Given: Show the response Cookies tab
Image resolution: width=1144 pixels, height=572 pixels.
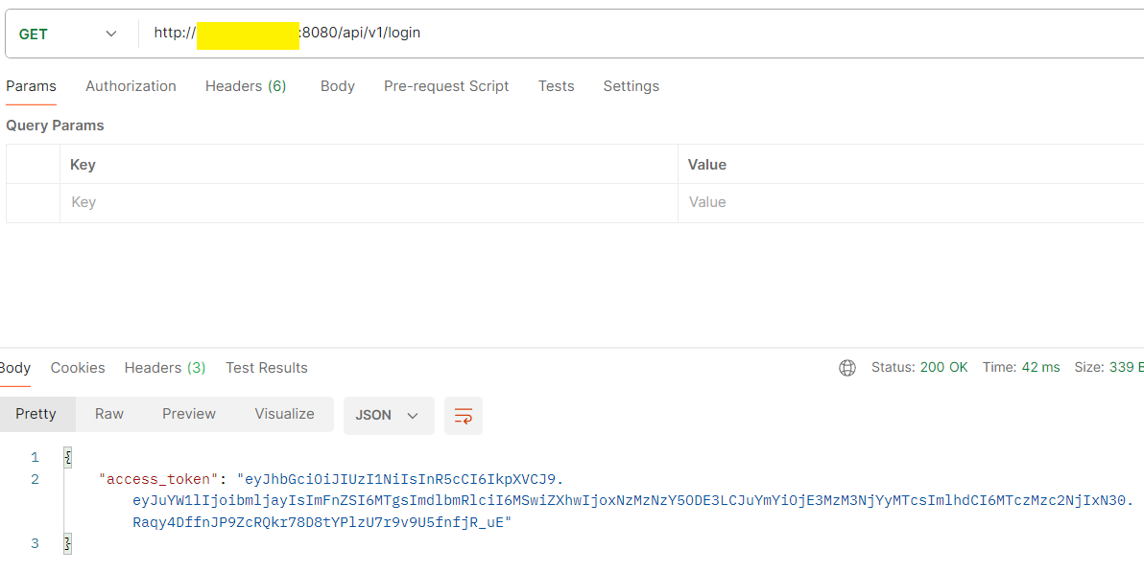Looking at the screenshot, I should [x=78, y=368].
